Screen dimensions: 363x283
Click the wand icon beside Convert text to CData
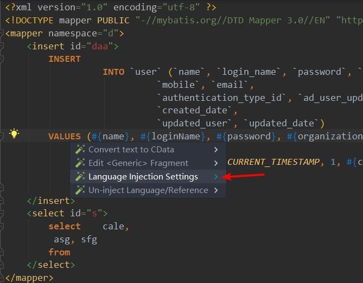[x=80, y=150]
